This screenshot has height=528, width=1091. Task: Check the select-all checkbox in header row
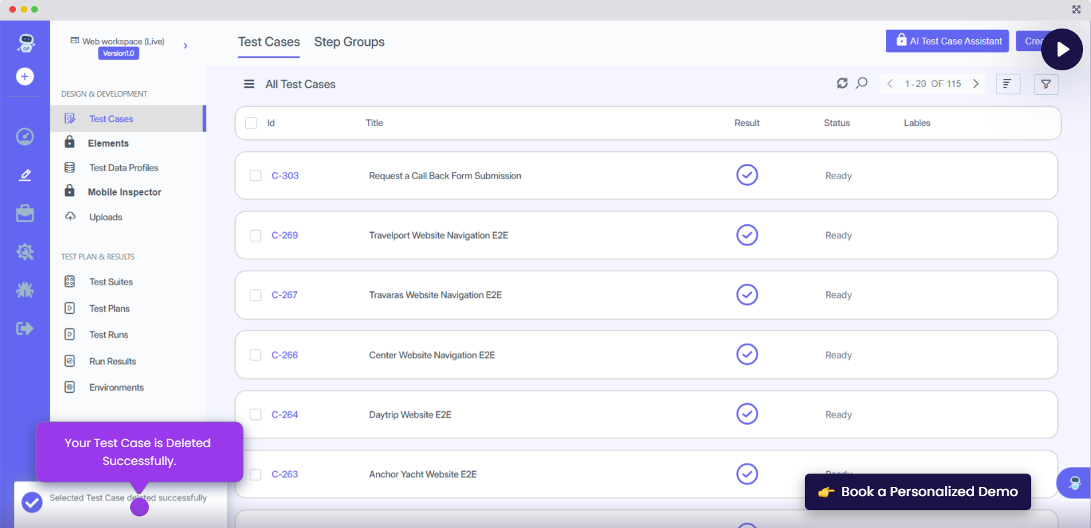click(251, 123)
